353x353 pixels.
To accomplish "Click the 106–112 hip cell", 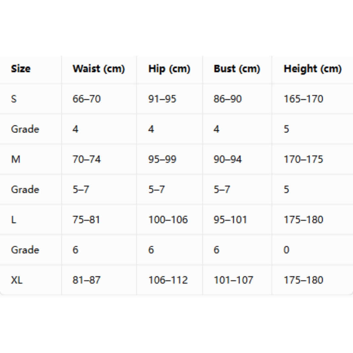I will pyautogui.click(x=168, y=280).
